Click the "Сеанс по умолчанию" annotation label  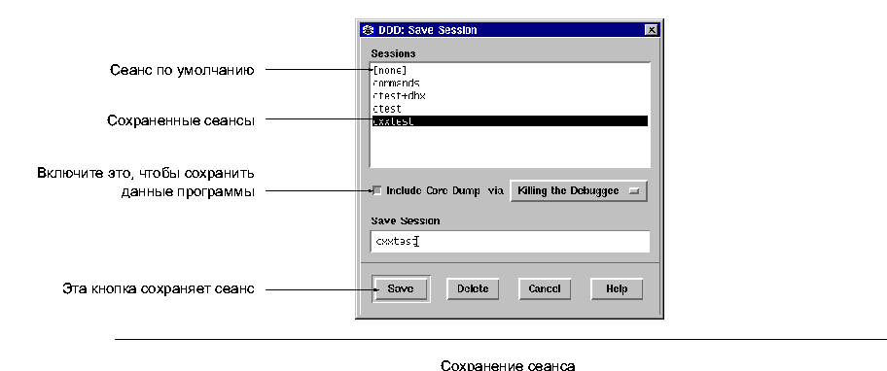[182, 71]
